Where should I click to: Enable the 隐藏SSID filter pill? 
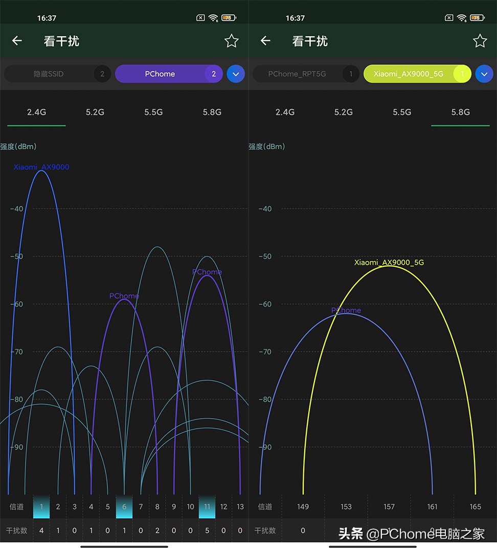57,74
